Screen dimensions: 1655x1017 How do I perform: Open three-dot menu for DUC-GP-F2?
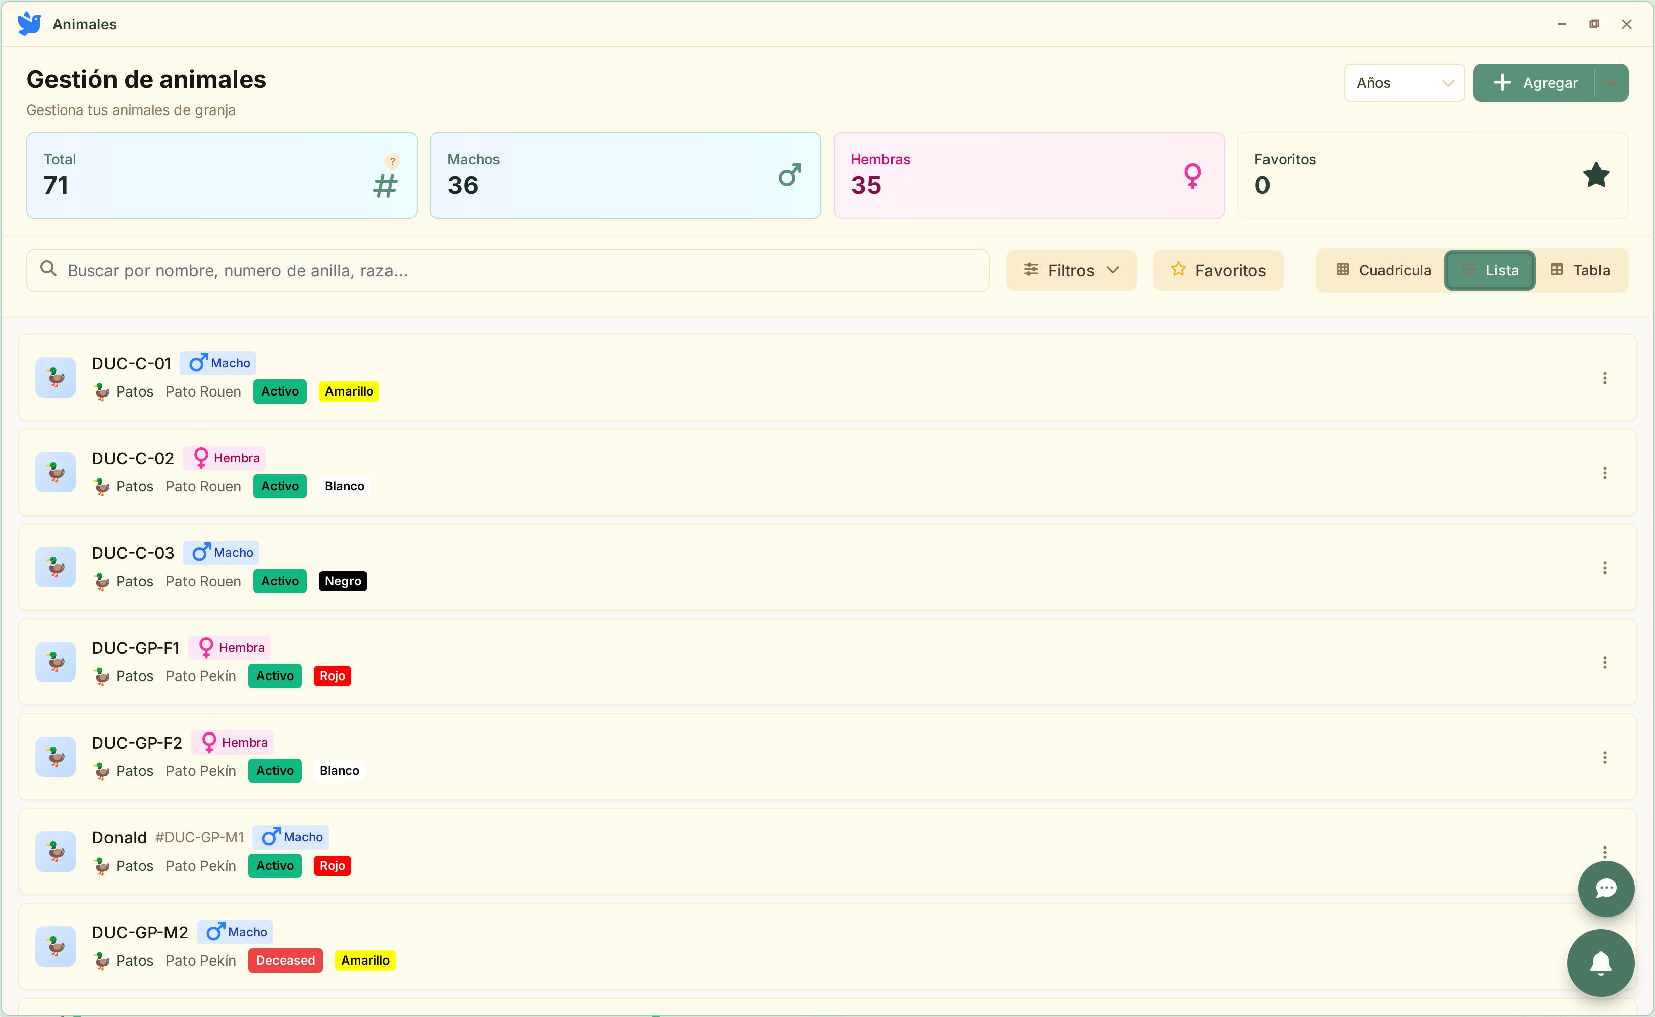tap(1605, 757)
